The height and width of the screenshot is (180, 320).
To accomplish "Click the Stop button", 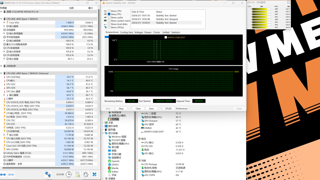I will [x=121, y=108].
